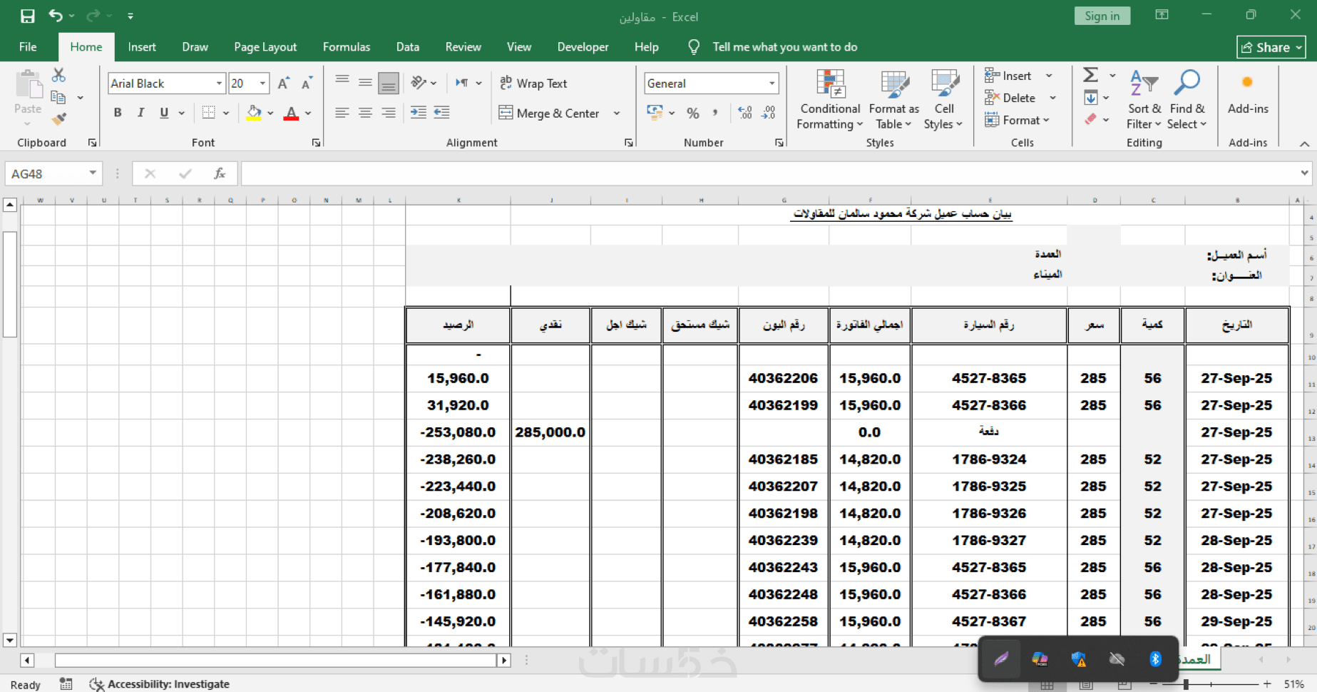Undo the last action
The width and height of the screenshot is (1317, 692).
(x=56, y=16)
